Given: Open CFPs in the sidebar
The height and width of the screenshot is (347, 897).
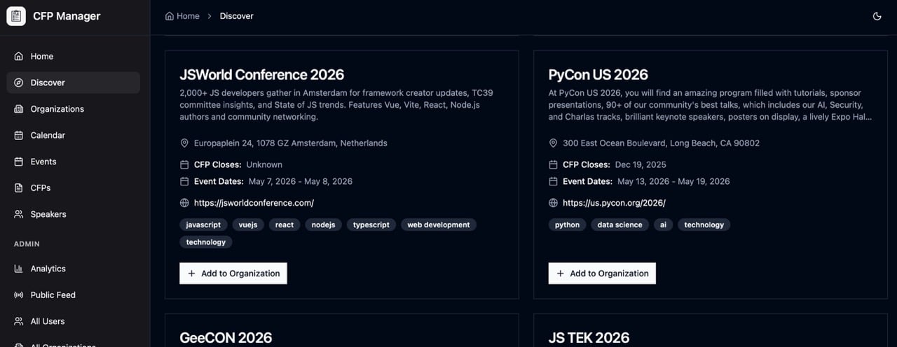Looking at the screenshot, I should click(x=74, y=187).
